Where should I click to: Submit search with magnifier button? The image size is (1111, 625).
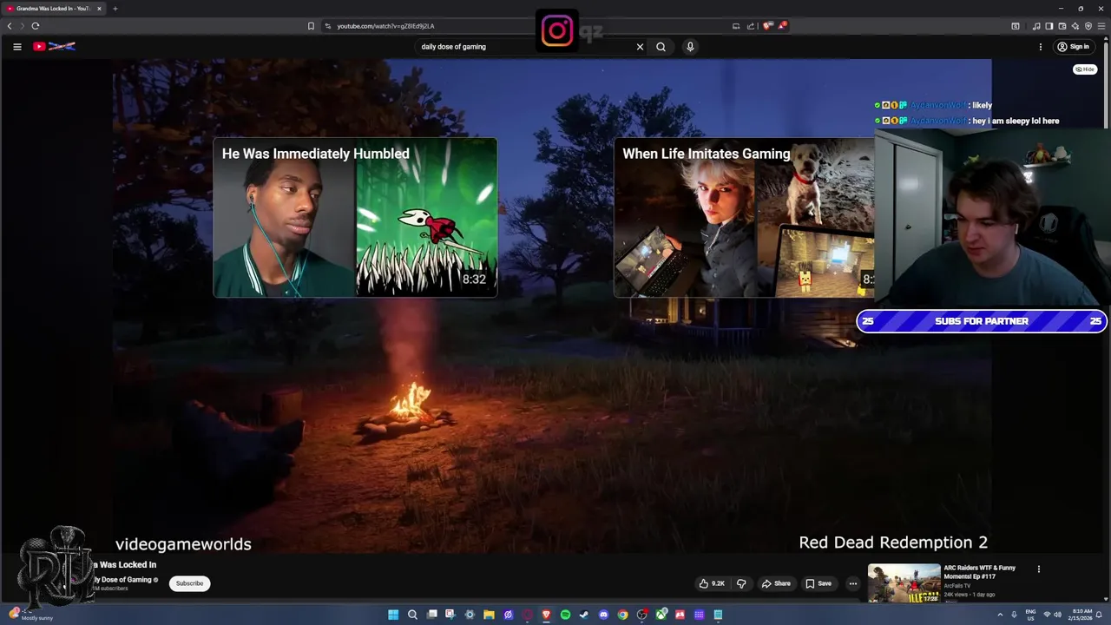661,47
